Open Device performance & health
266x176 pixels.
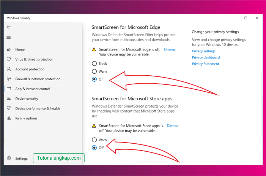coord(38,108)
